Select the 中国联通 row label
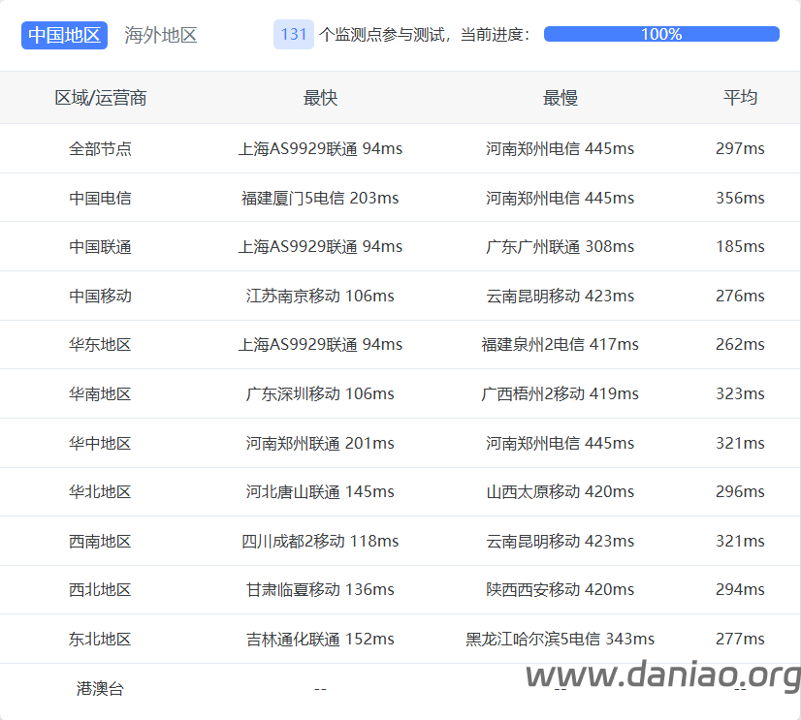The image size is (801, 720). [100, 247]
